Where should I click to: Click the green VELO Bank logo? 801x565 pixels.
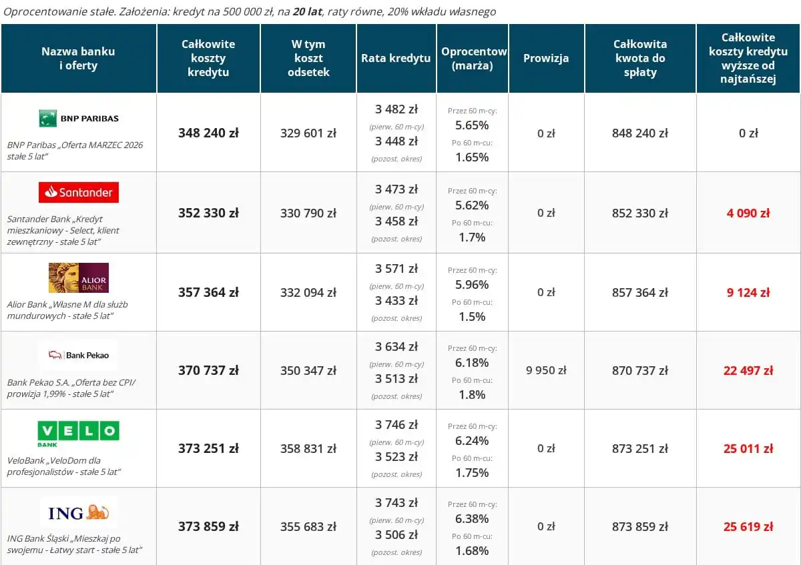pyautogui.click(x=79, y=433)
